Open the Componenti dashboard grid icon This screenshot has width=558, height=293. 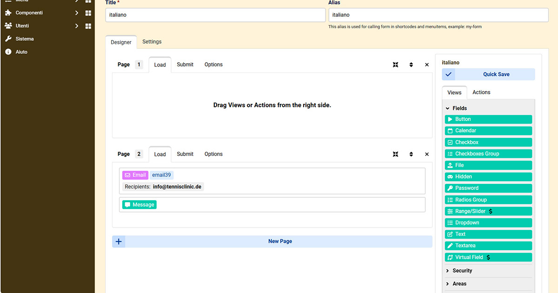[x=88, y=13]
